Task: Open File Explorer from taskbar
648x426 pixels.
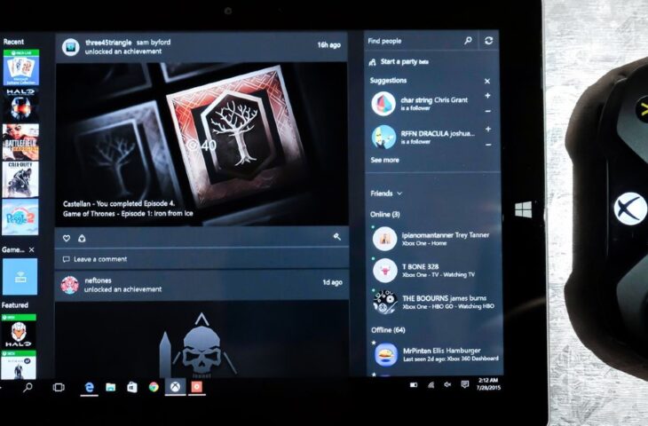Action: point(110,387)
